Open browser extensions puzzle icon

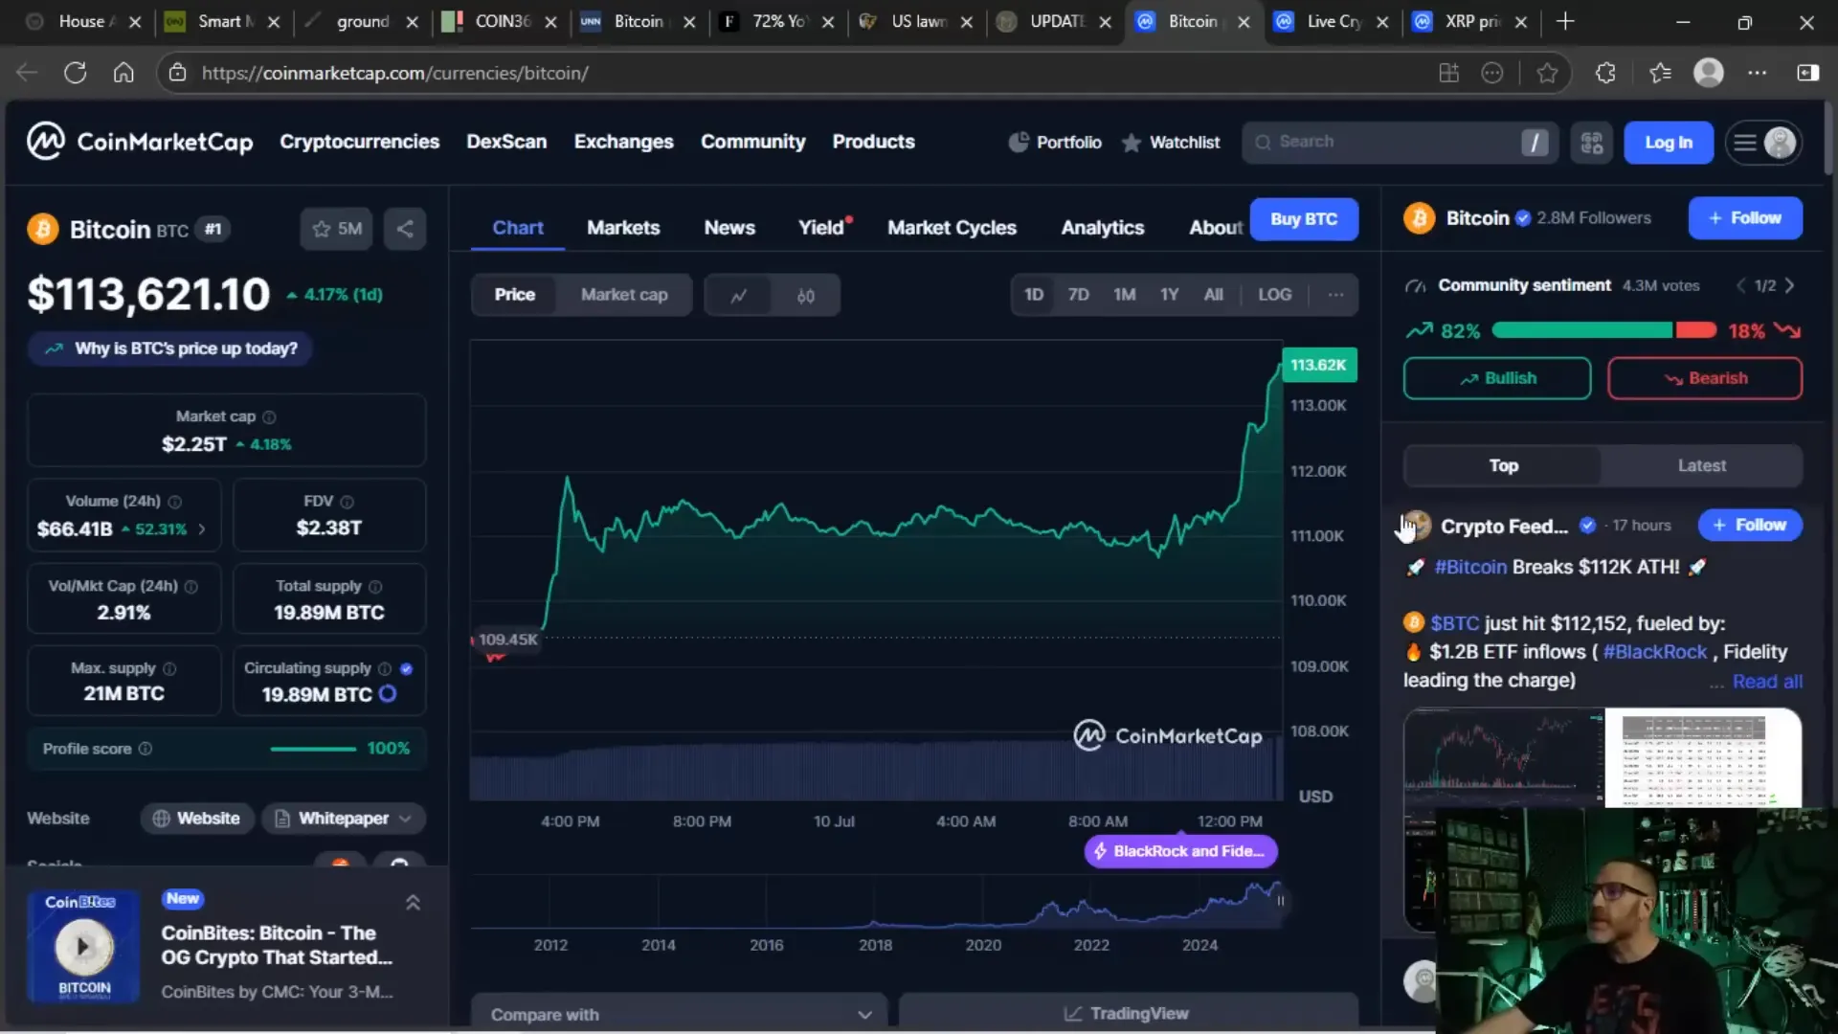(x=1605, y=73)
